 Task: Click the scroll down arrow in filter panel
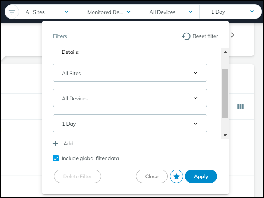[x=225, y=135]
